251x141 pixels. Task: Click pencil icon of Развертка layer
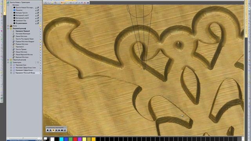pyautogui.click(x=38, y=10)
